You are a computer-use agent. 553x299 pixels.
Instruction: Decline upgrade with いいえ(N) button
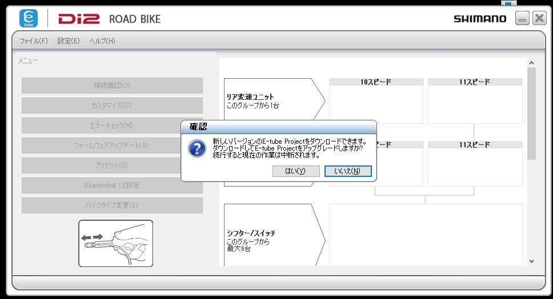[x=348, y=171]
